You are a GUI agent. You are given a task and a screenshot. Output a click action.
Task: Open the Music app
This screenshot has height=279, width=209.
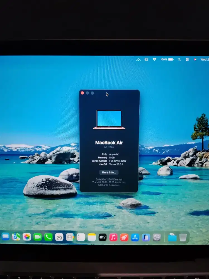(113, 237)
